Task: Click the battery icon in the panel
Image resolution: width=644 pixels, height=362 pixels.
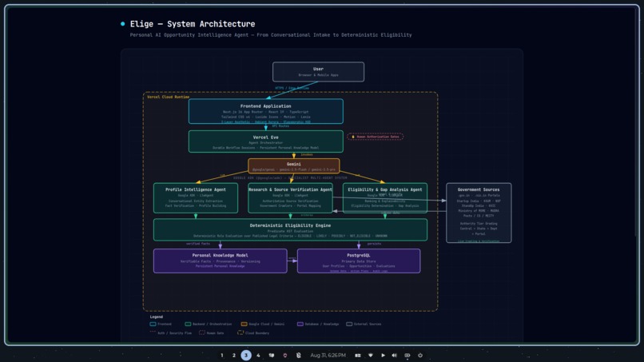Action: [x=407, y=356]
